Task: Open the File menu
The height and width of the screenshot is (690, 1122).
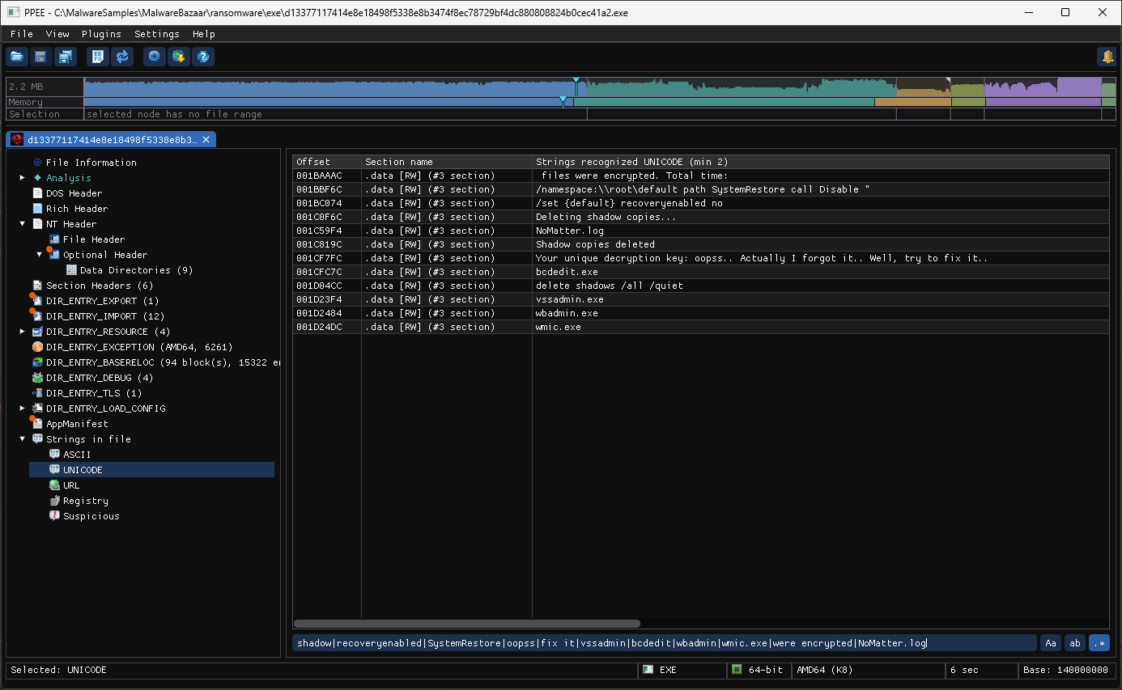Action: 22,34
